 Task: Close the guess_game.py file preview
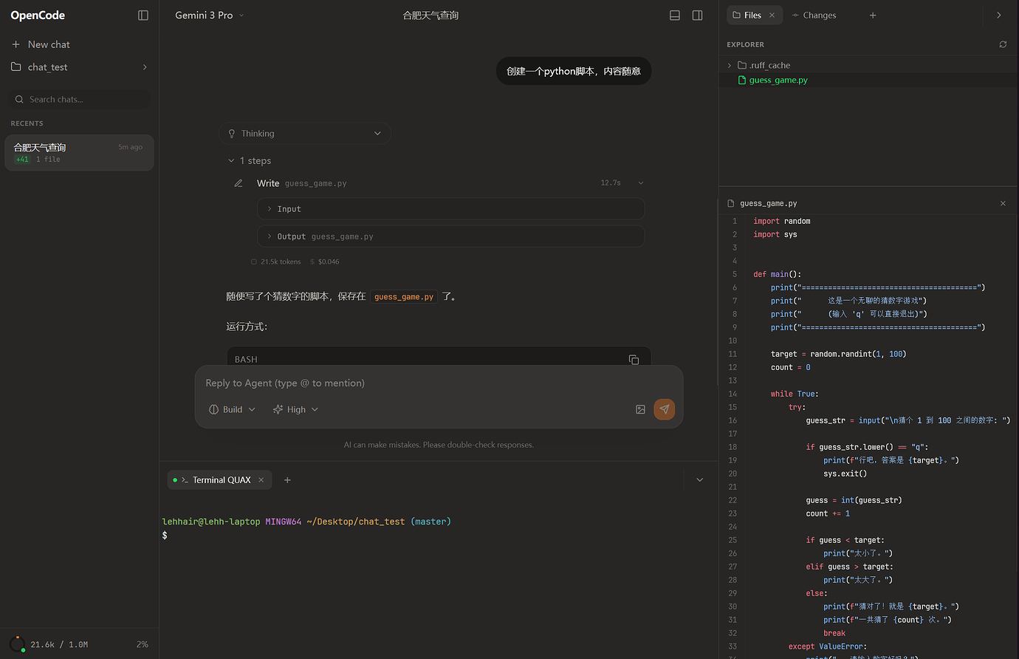coord(1003,203)
